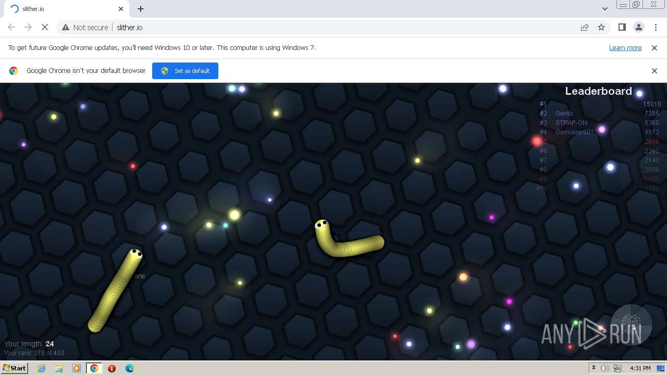Open the Chrome three-dot menu
The width and height of the screenshot is (667, 375).
[x=655, y=27]
